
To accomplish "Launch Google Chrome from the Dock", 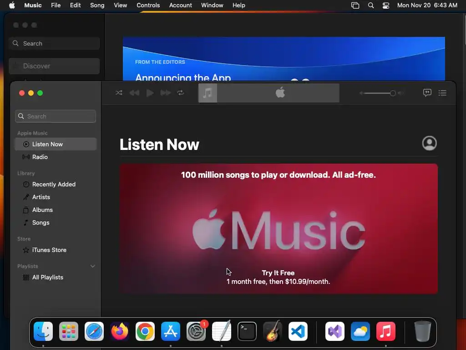I will tap(145, 331).
